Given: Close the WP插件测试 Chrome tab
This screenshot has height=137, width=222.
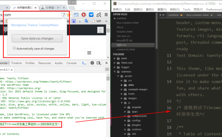Looking at the screenshot, I should [x=35, y=8].
